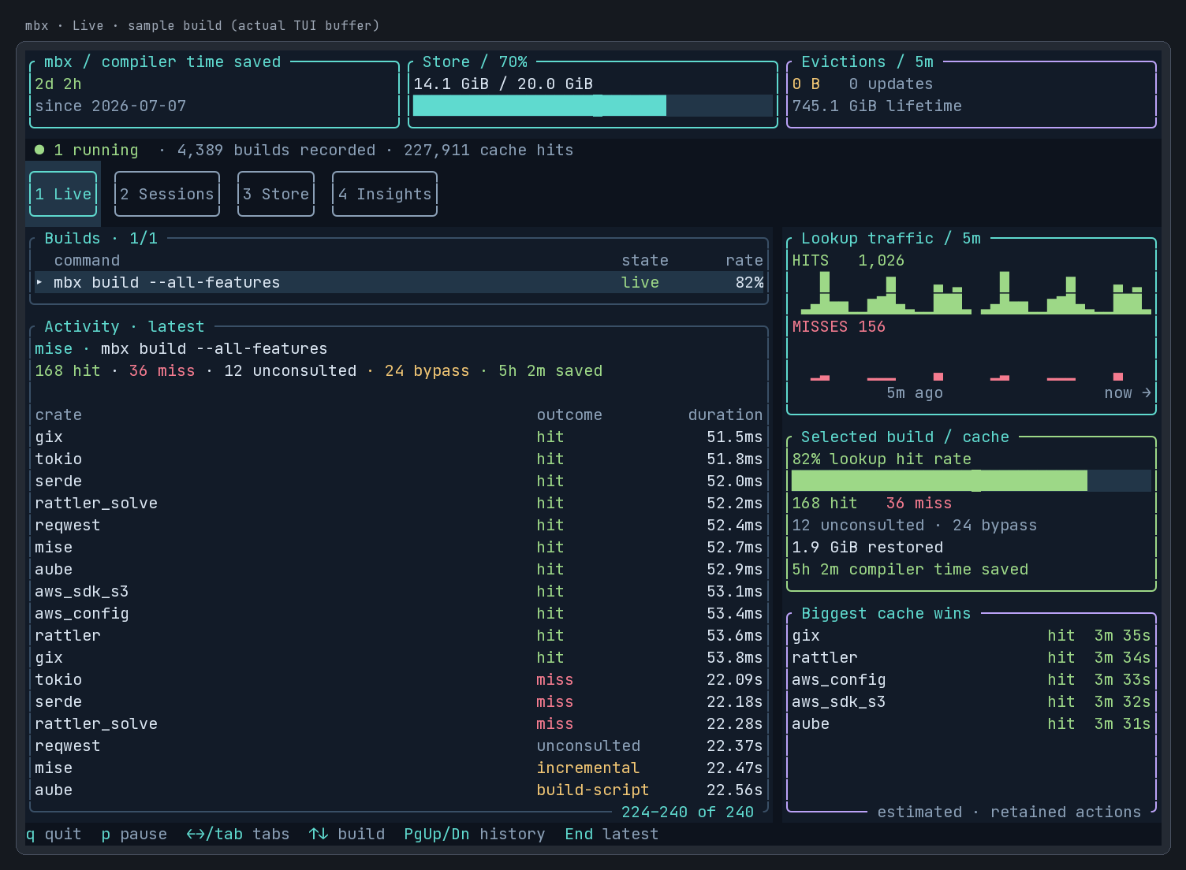Select the tokio row lasting 51.8ms

(399, 459)
